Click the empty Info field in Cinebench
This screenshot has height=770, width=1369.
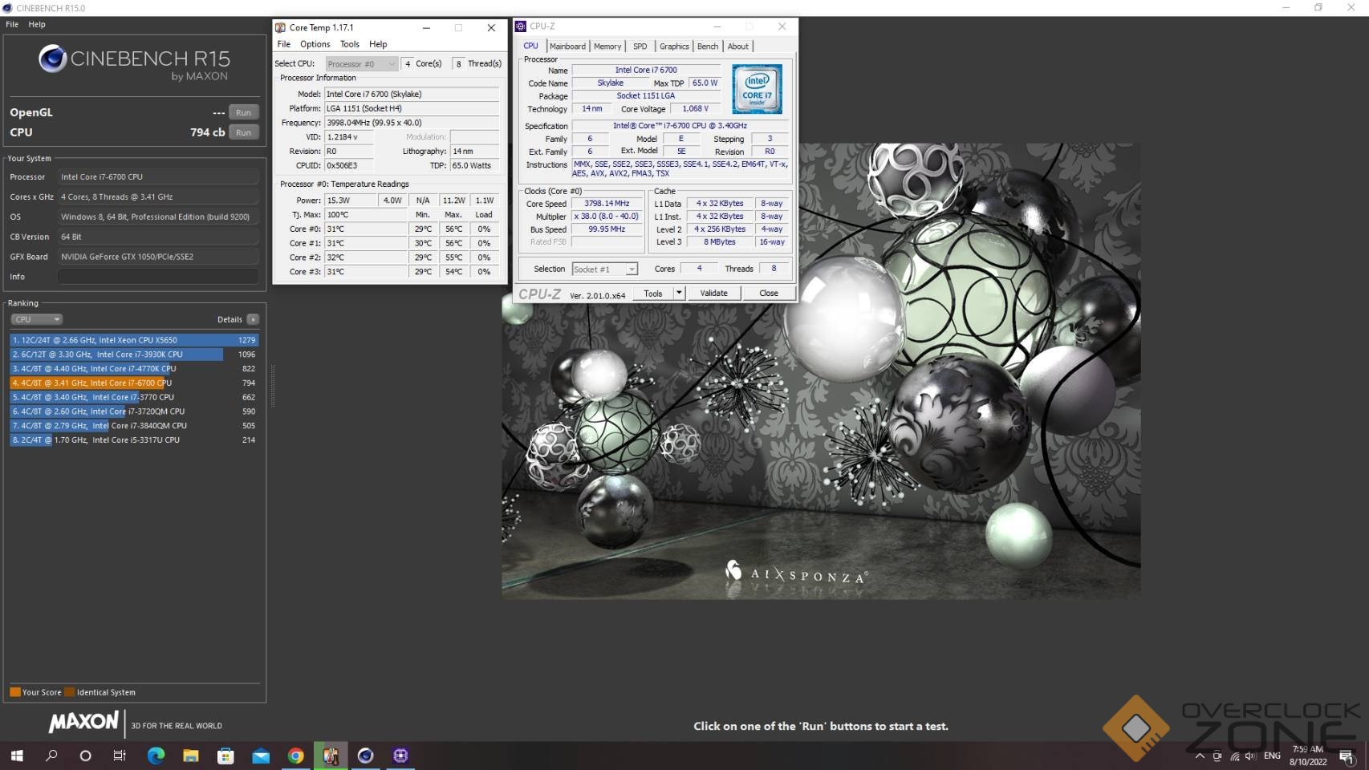tap(158, 277)
